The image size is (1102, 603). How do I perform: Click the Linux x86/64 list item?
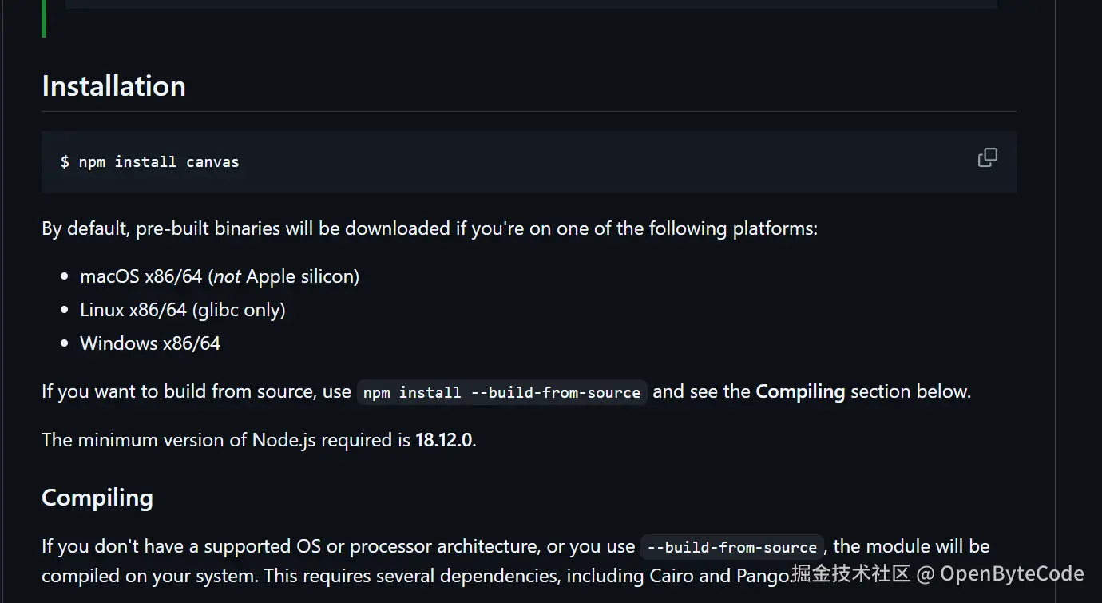coord(133,310)
